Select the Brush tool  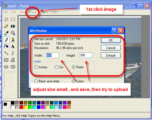tap(13, 40)
